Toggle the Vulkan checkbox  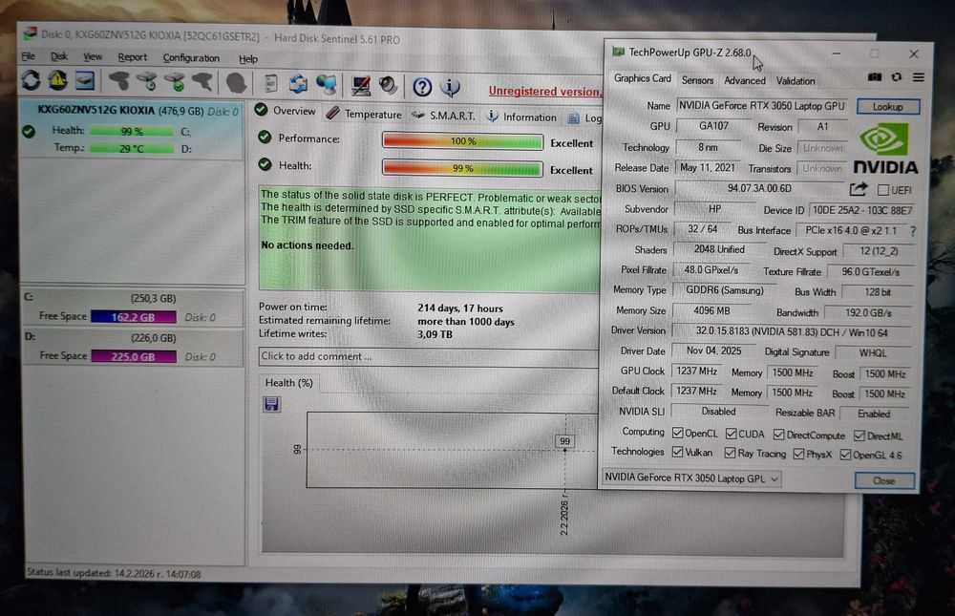click(x=677, y=452)
